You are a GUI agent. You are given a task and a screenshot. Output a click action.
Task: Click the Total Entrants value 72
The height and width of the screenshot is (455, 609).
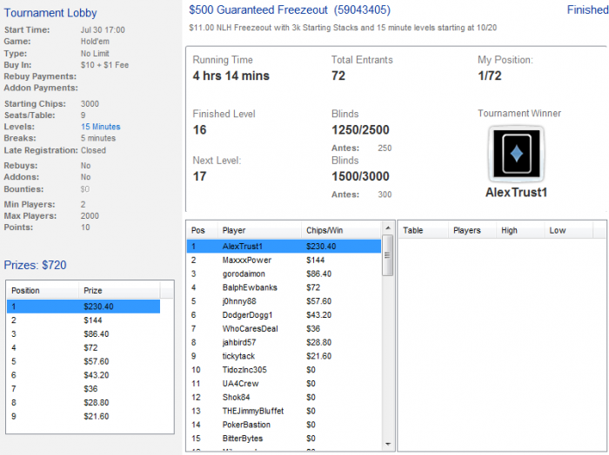[x=338, y=76]
